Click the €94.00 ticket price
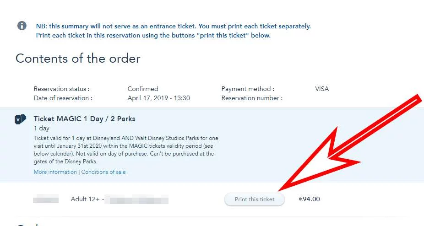Screen dimensions: 424x226 tap(310, 199)
